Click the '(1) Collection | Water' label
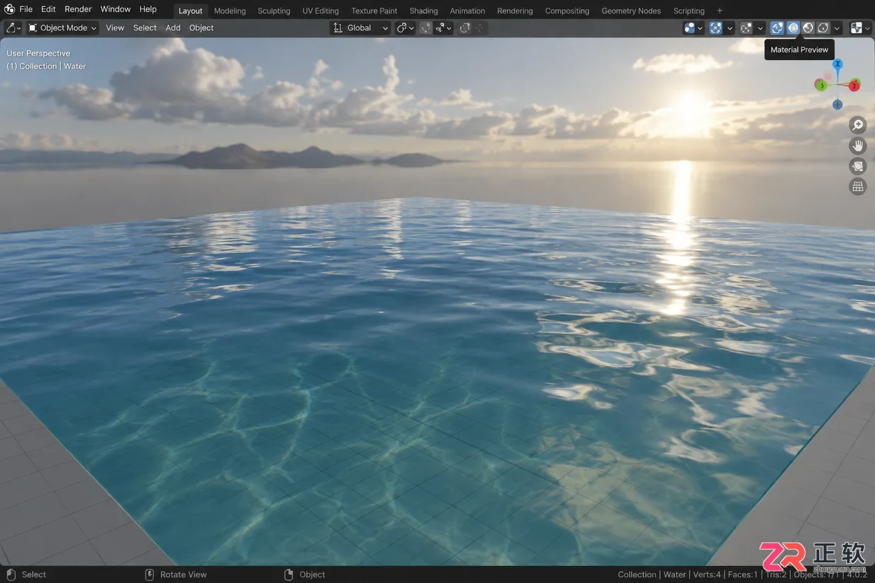The height and width of the screenshot is (583, 875). click(x=46, y=66)
